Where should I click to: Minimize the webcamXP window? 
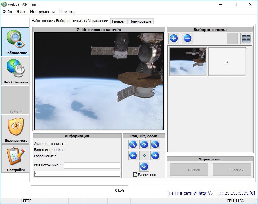tap(221, 4)
